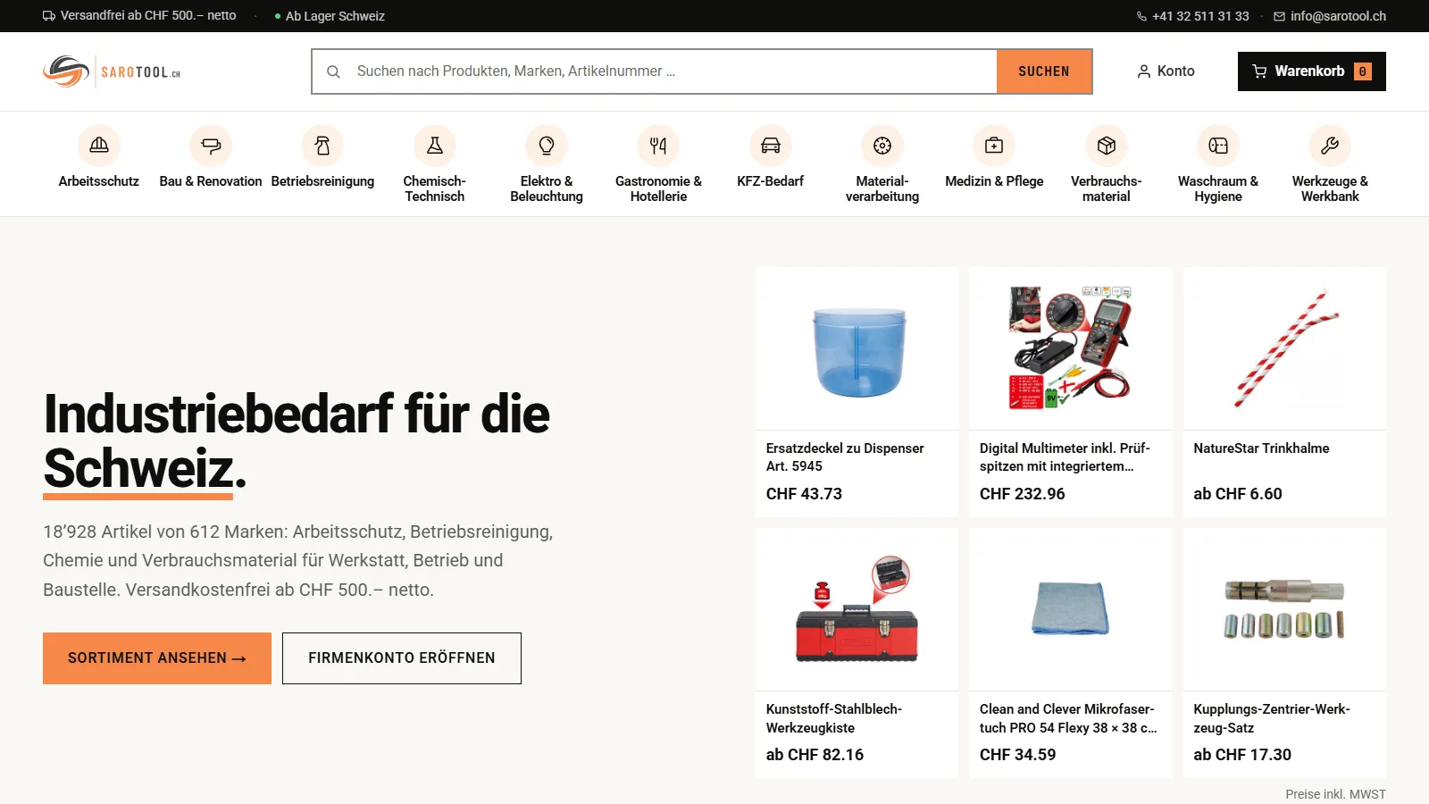Open the Ersatzdeckel zu Dispenser product image
Viewport: 1429px width, 804px height.
click(x=857, y=348)
